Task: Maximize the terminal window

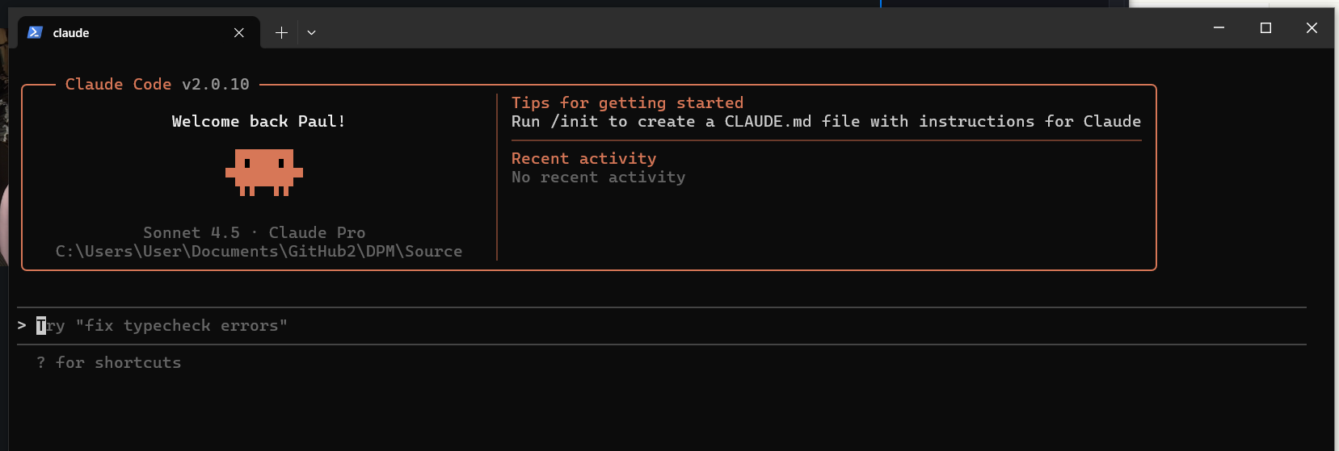Action: click(1265, 27)
